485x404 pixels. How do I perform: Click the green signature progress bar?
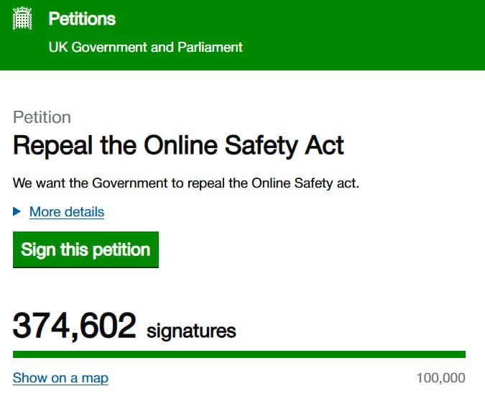(239, 354)
